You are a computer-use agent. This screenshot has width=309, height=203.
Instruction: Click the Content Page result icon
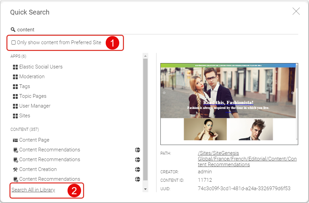pos(15,140)
